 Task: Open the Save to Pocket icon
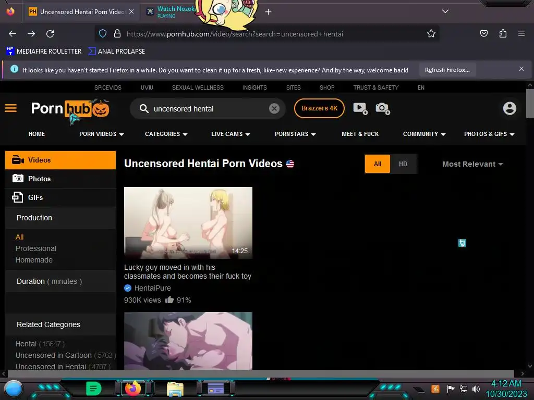tap(483, 33)
